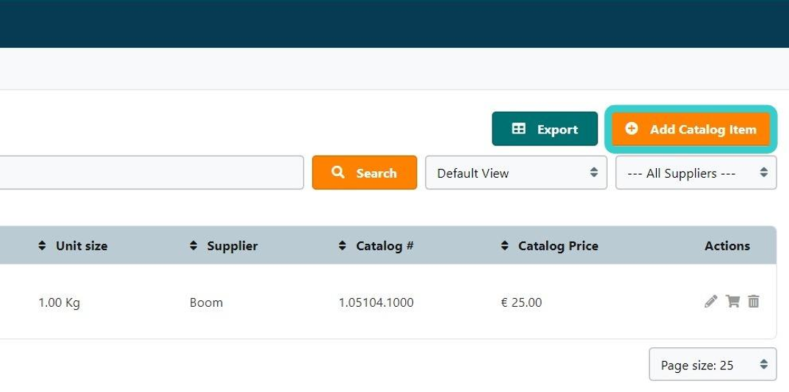This screenshot has width=789, height=392.
Task: Run the orange Search button
Action: (364, 173)
